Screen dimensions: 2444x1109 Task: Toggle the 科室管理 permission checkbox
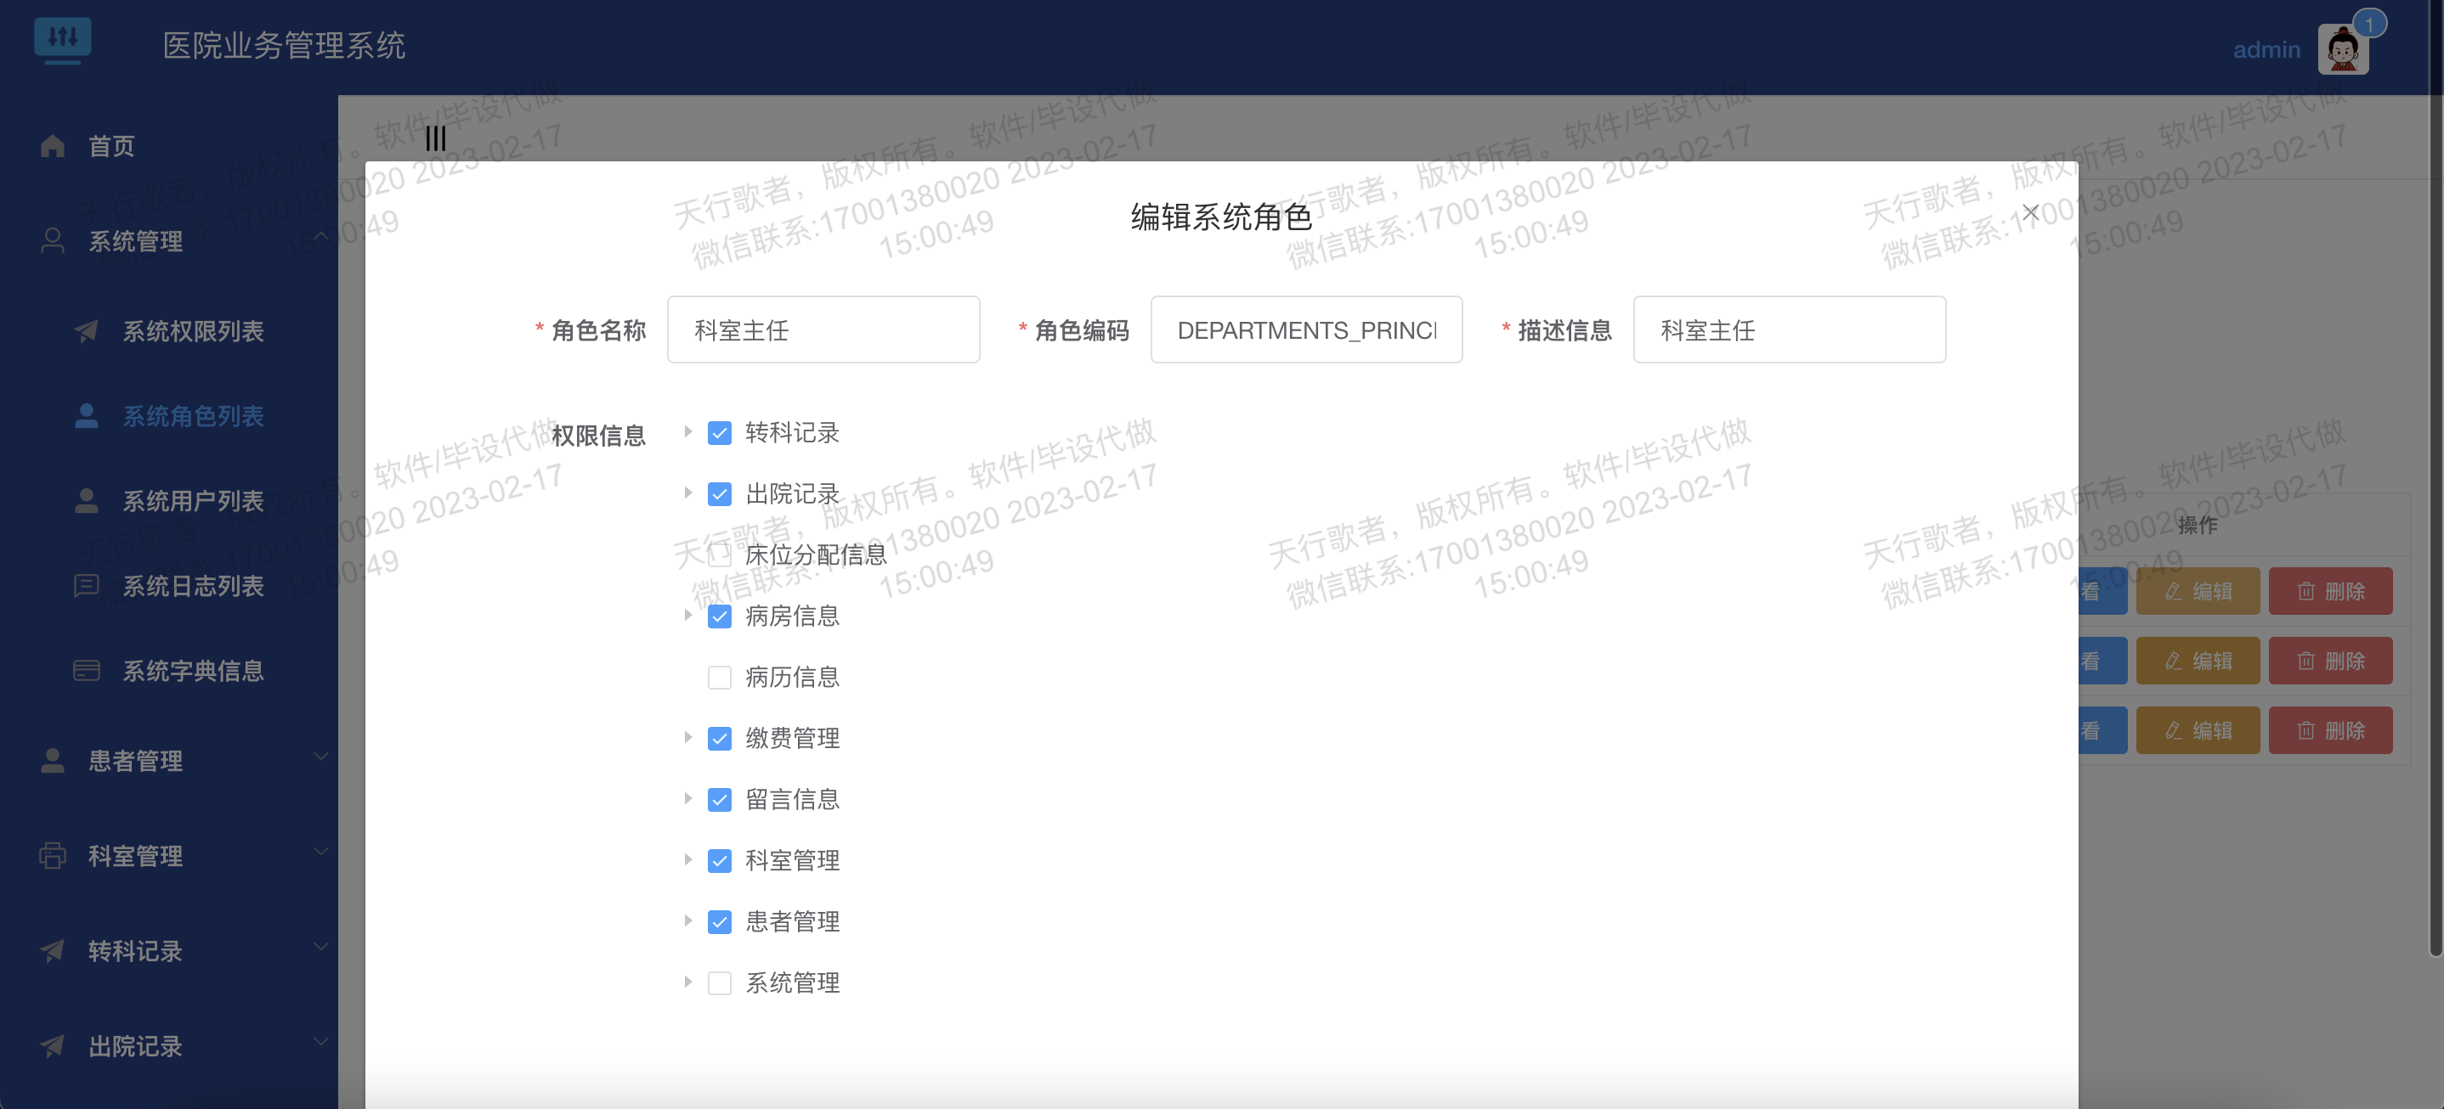(720, 861)
